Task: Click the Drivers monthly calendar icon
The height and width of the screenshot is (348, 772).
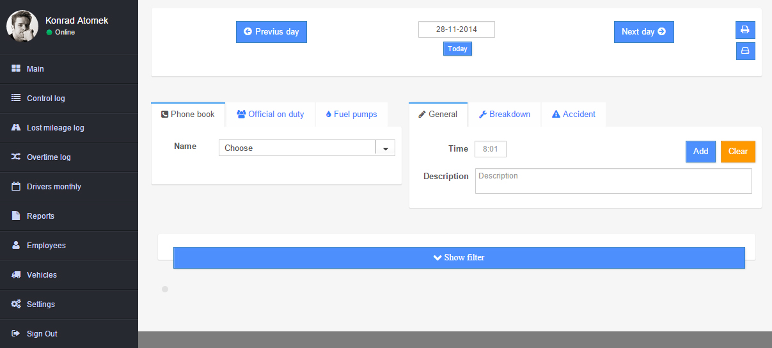Action: click(17, 187)
